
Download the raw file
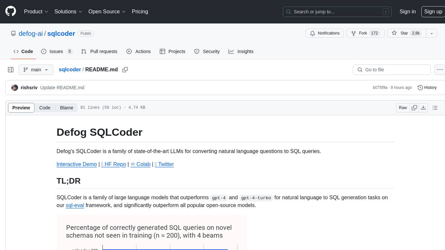tap(423, 108)
